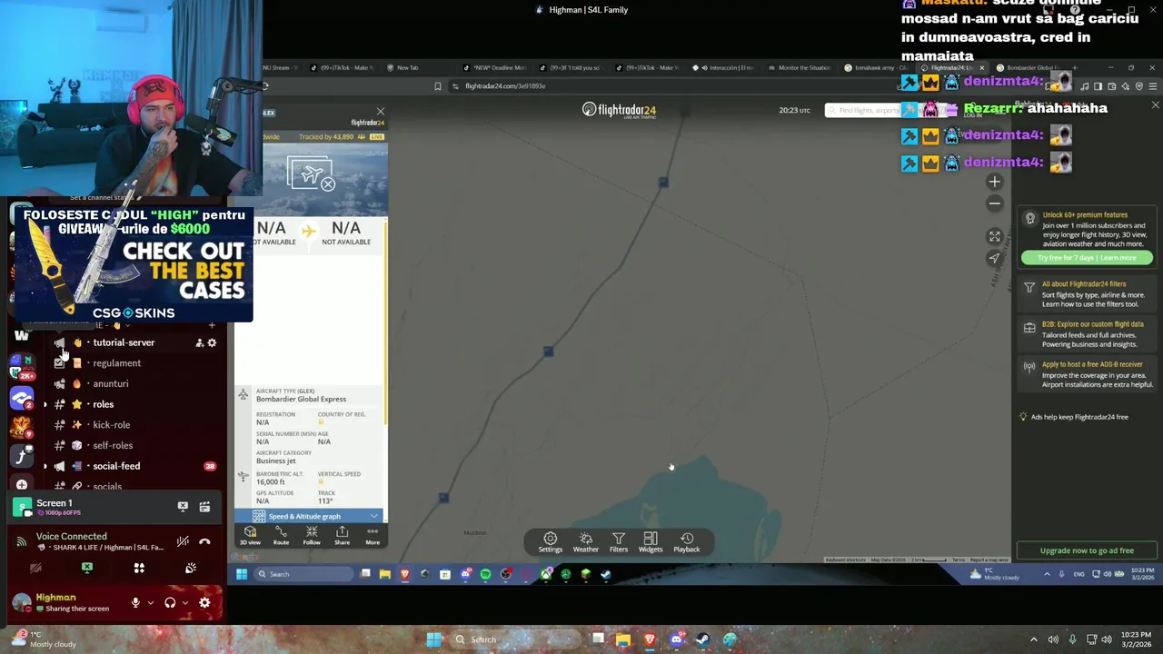
Task: Switch to the tomahawk army tab
Action: pos(875,67)
